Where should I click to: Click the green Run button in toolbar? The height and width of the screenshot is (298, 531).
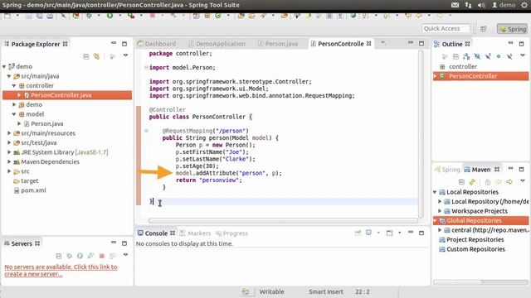(x=110, y=16)
